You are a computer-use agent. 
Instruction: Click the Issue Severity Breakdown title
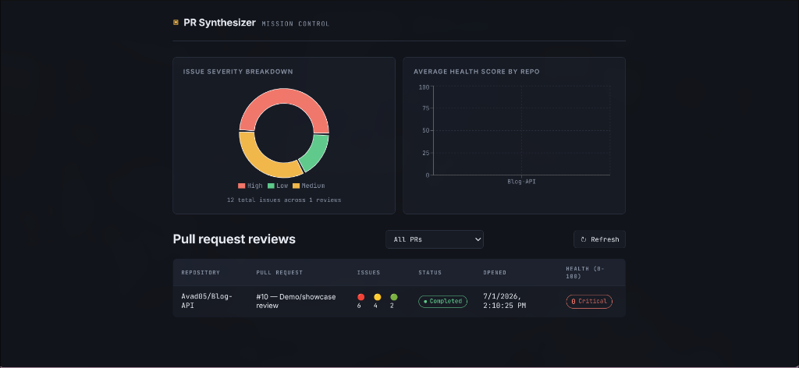pos(238,72)
